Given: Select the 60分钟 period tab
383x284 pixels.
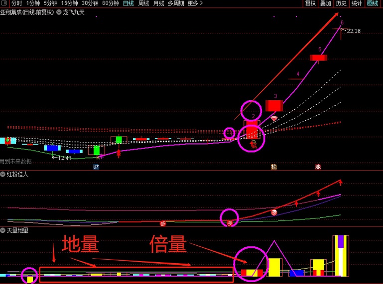Looking at the screenshot, I should click(x=110, y=3).
